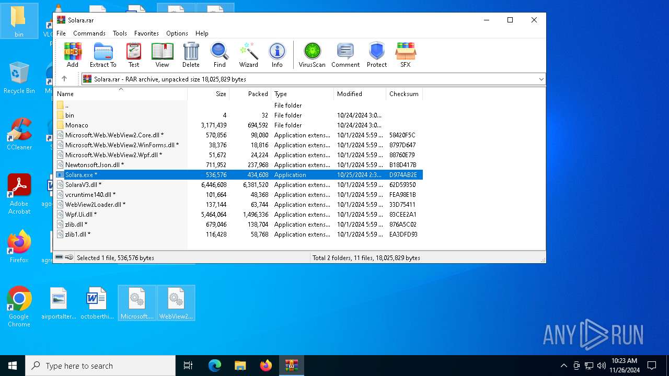The height and width of the screenshot is (376, 669).
Task: Go up one level arrow
Action: (x=64, y=79)
